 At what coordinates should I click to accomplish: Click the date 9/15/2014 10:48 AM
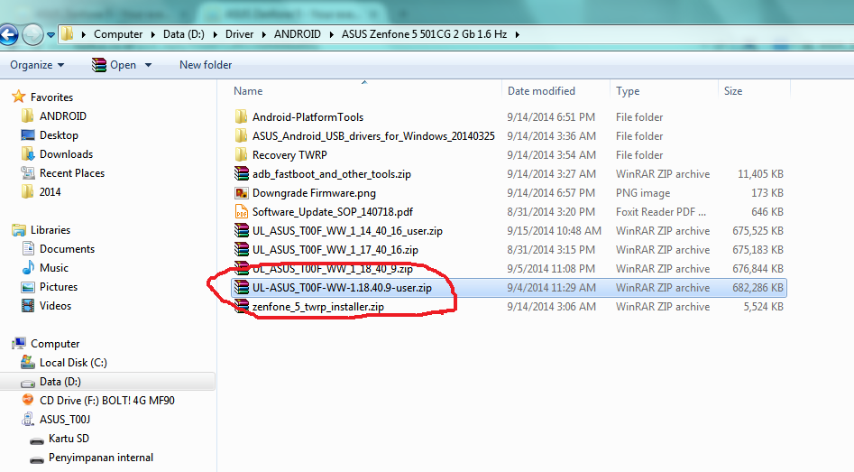point(554,230)
